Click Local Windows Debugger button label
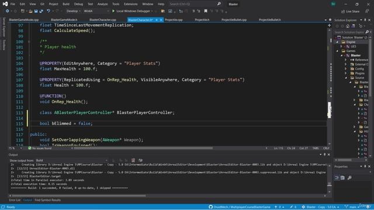 (133, 11)
